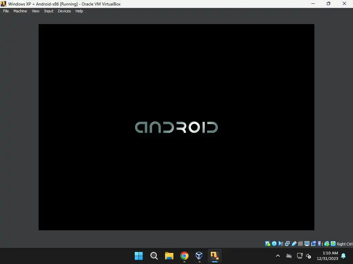Open the Machine menu

click(20, 11)
